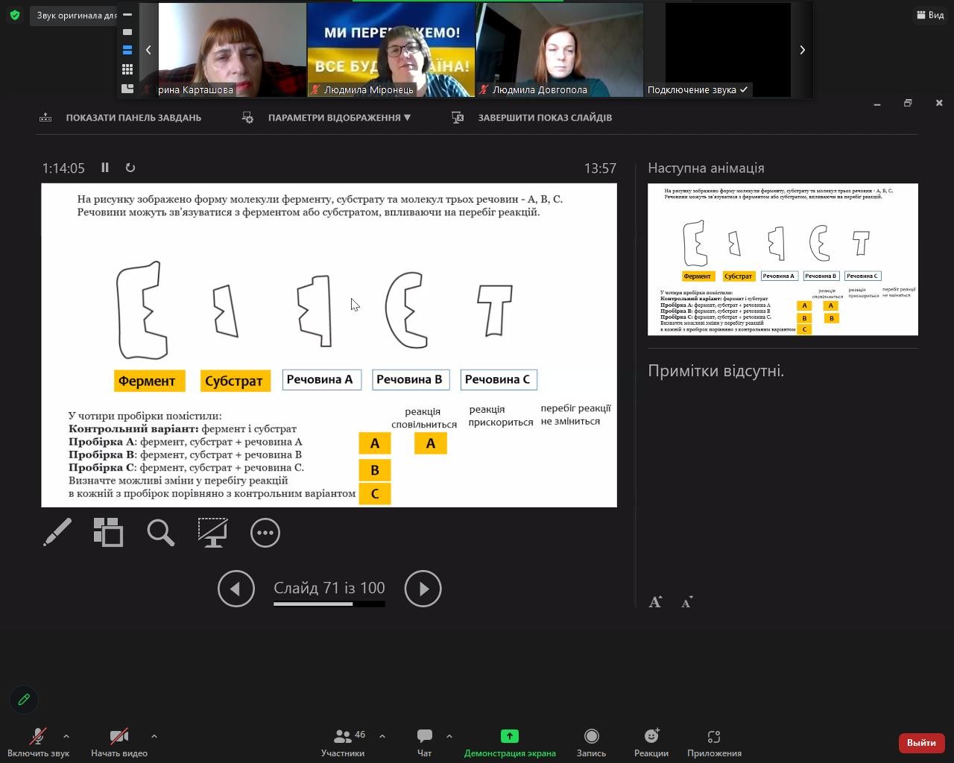Open the display settings dropdown
The height and width of the screenshot is (763, 954).
(x=339, y=118)
